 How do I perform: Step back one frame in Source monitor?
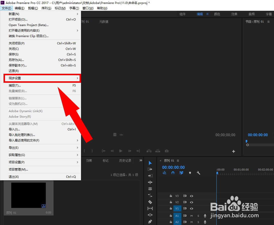[112, 151]
